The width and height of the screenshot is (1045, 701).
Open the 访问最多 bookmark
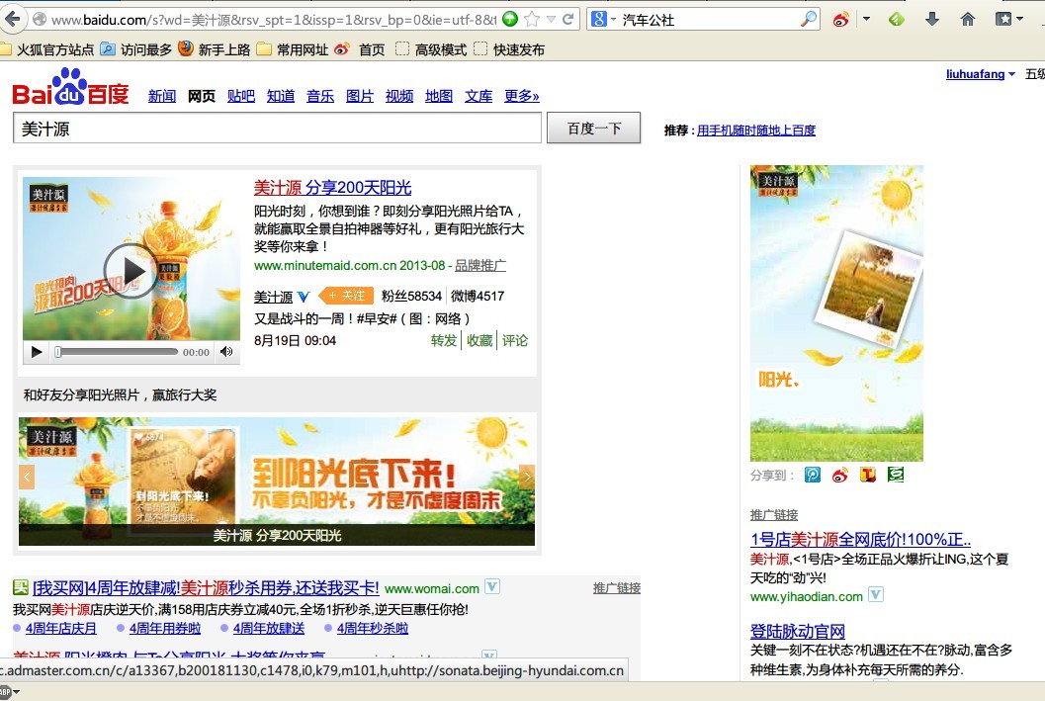[136, 50]
